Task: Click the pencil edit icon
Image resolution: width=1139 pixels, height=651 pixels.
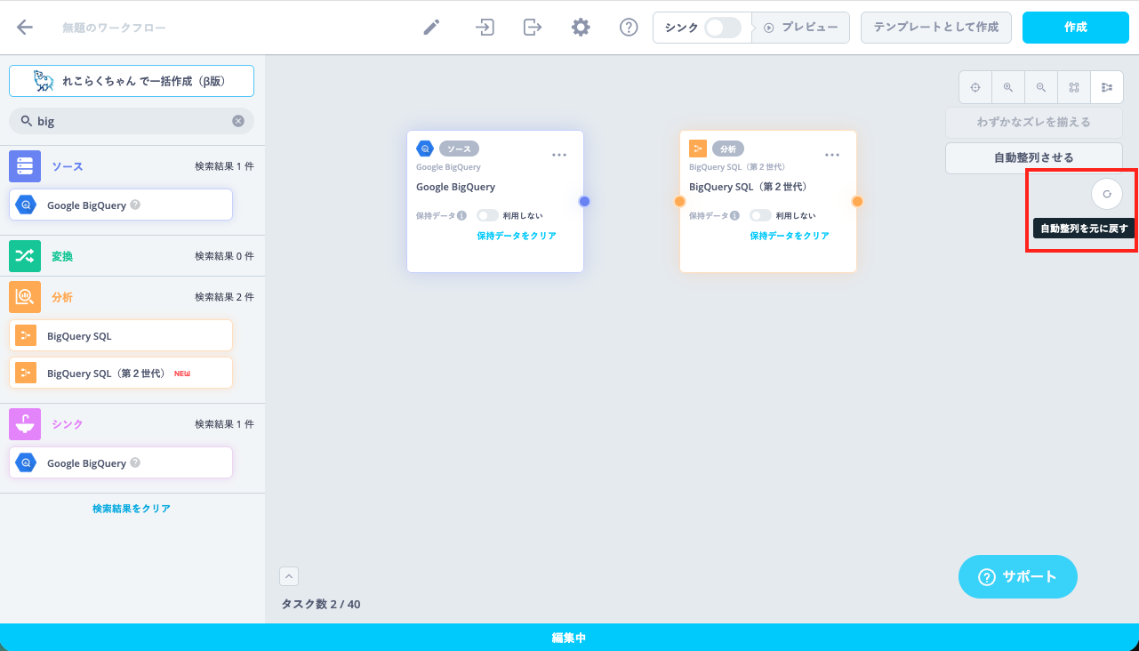Action: (431, 28)
